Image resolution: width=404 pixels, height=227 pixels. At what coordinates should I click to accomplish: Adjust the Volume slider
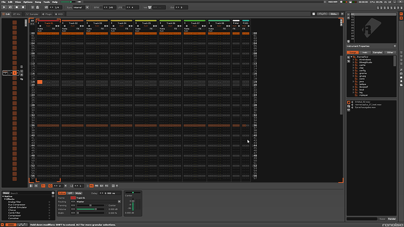[90, 209]
